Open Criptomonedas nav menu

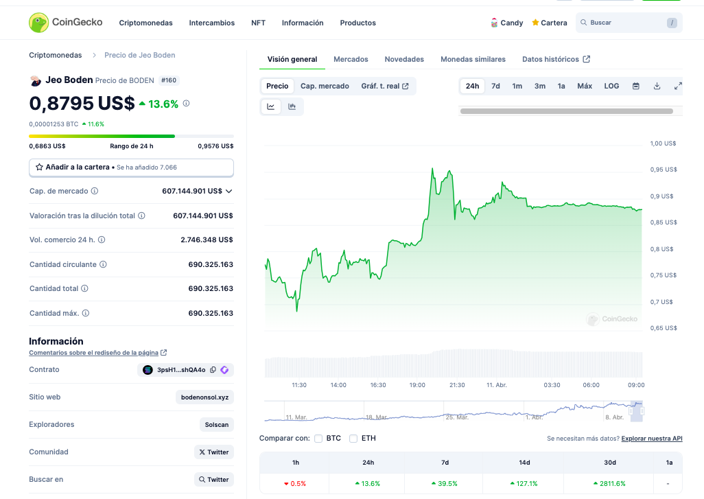click(145, 23)
